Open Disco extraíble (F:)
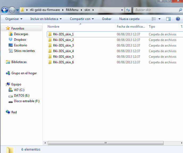183x153 pixels. [27, 101]
